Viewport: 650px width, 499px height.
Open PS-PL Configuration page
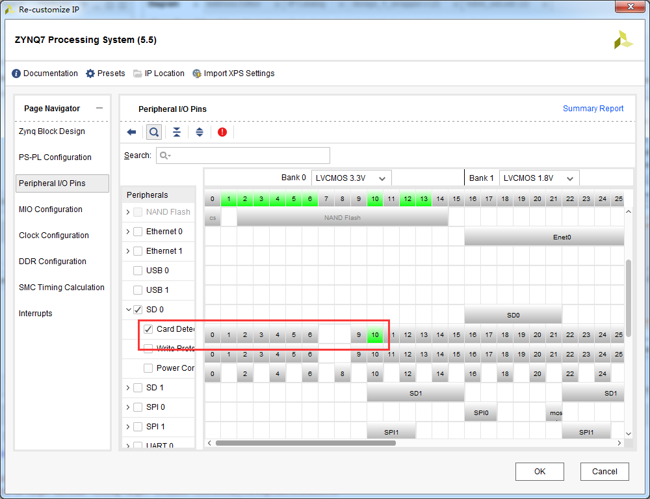[55, 157]
